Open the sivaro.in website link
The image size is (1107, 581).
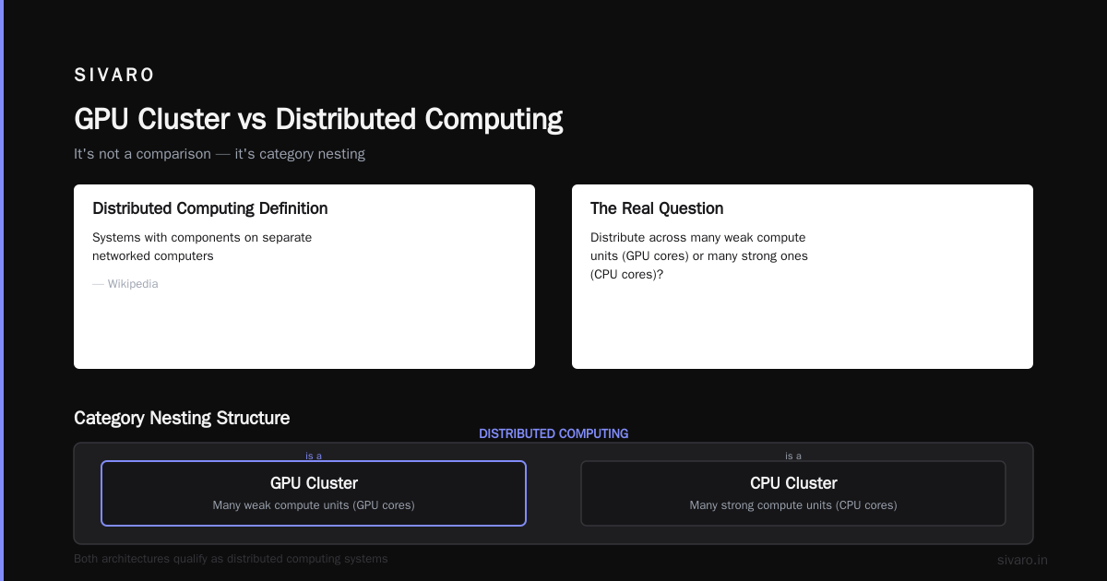click(x=1022, y=560)
